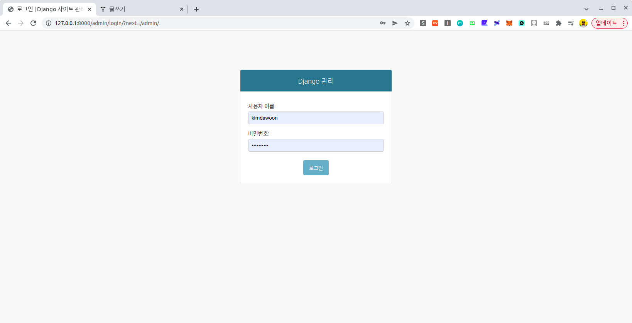Open the teal m circle extension

(x=460, y=23)
